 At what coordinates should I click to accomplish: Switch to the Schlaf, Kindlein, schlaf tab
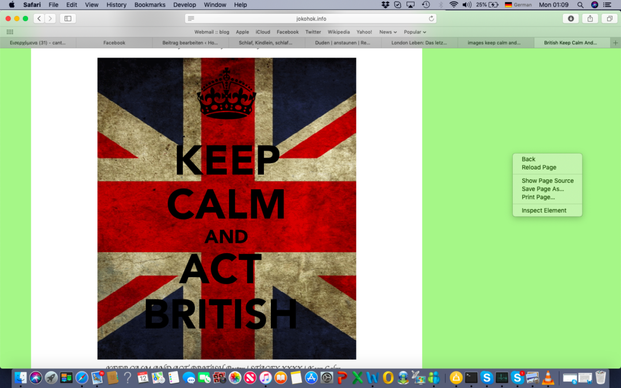click(x=266, y=43)
